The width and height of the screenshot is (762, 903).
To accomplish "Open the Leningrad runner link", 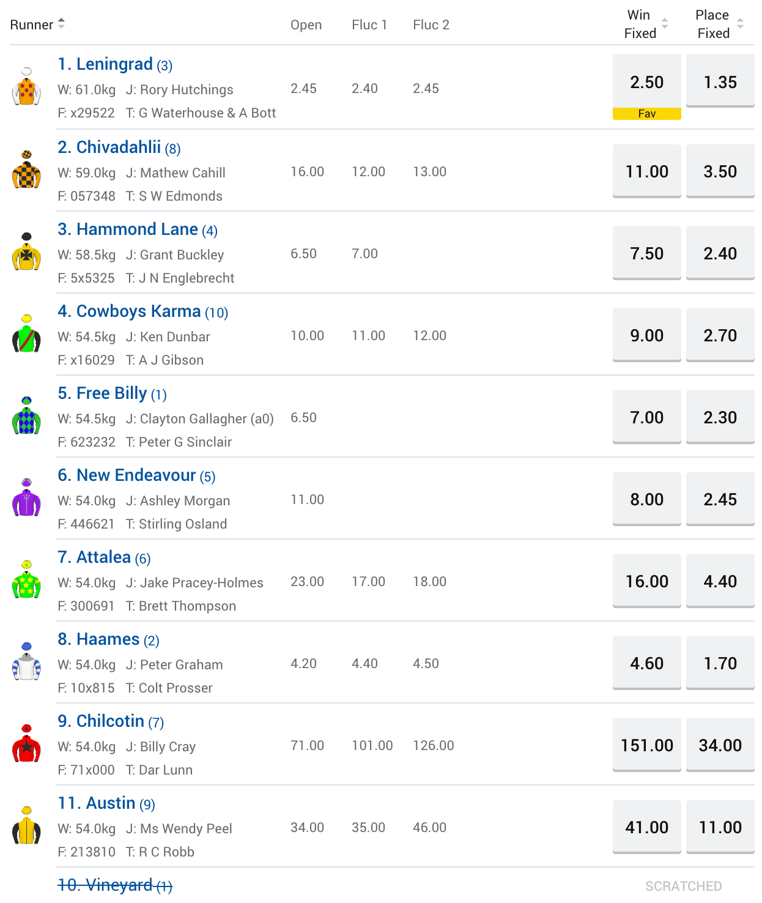I will coord(114,64).
